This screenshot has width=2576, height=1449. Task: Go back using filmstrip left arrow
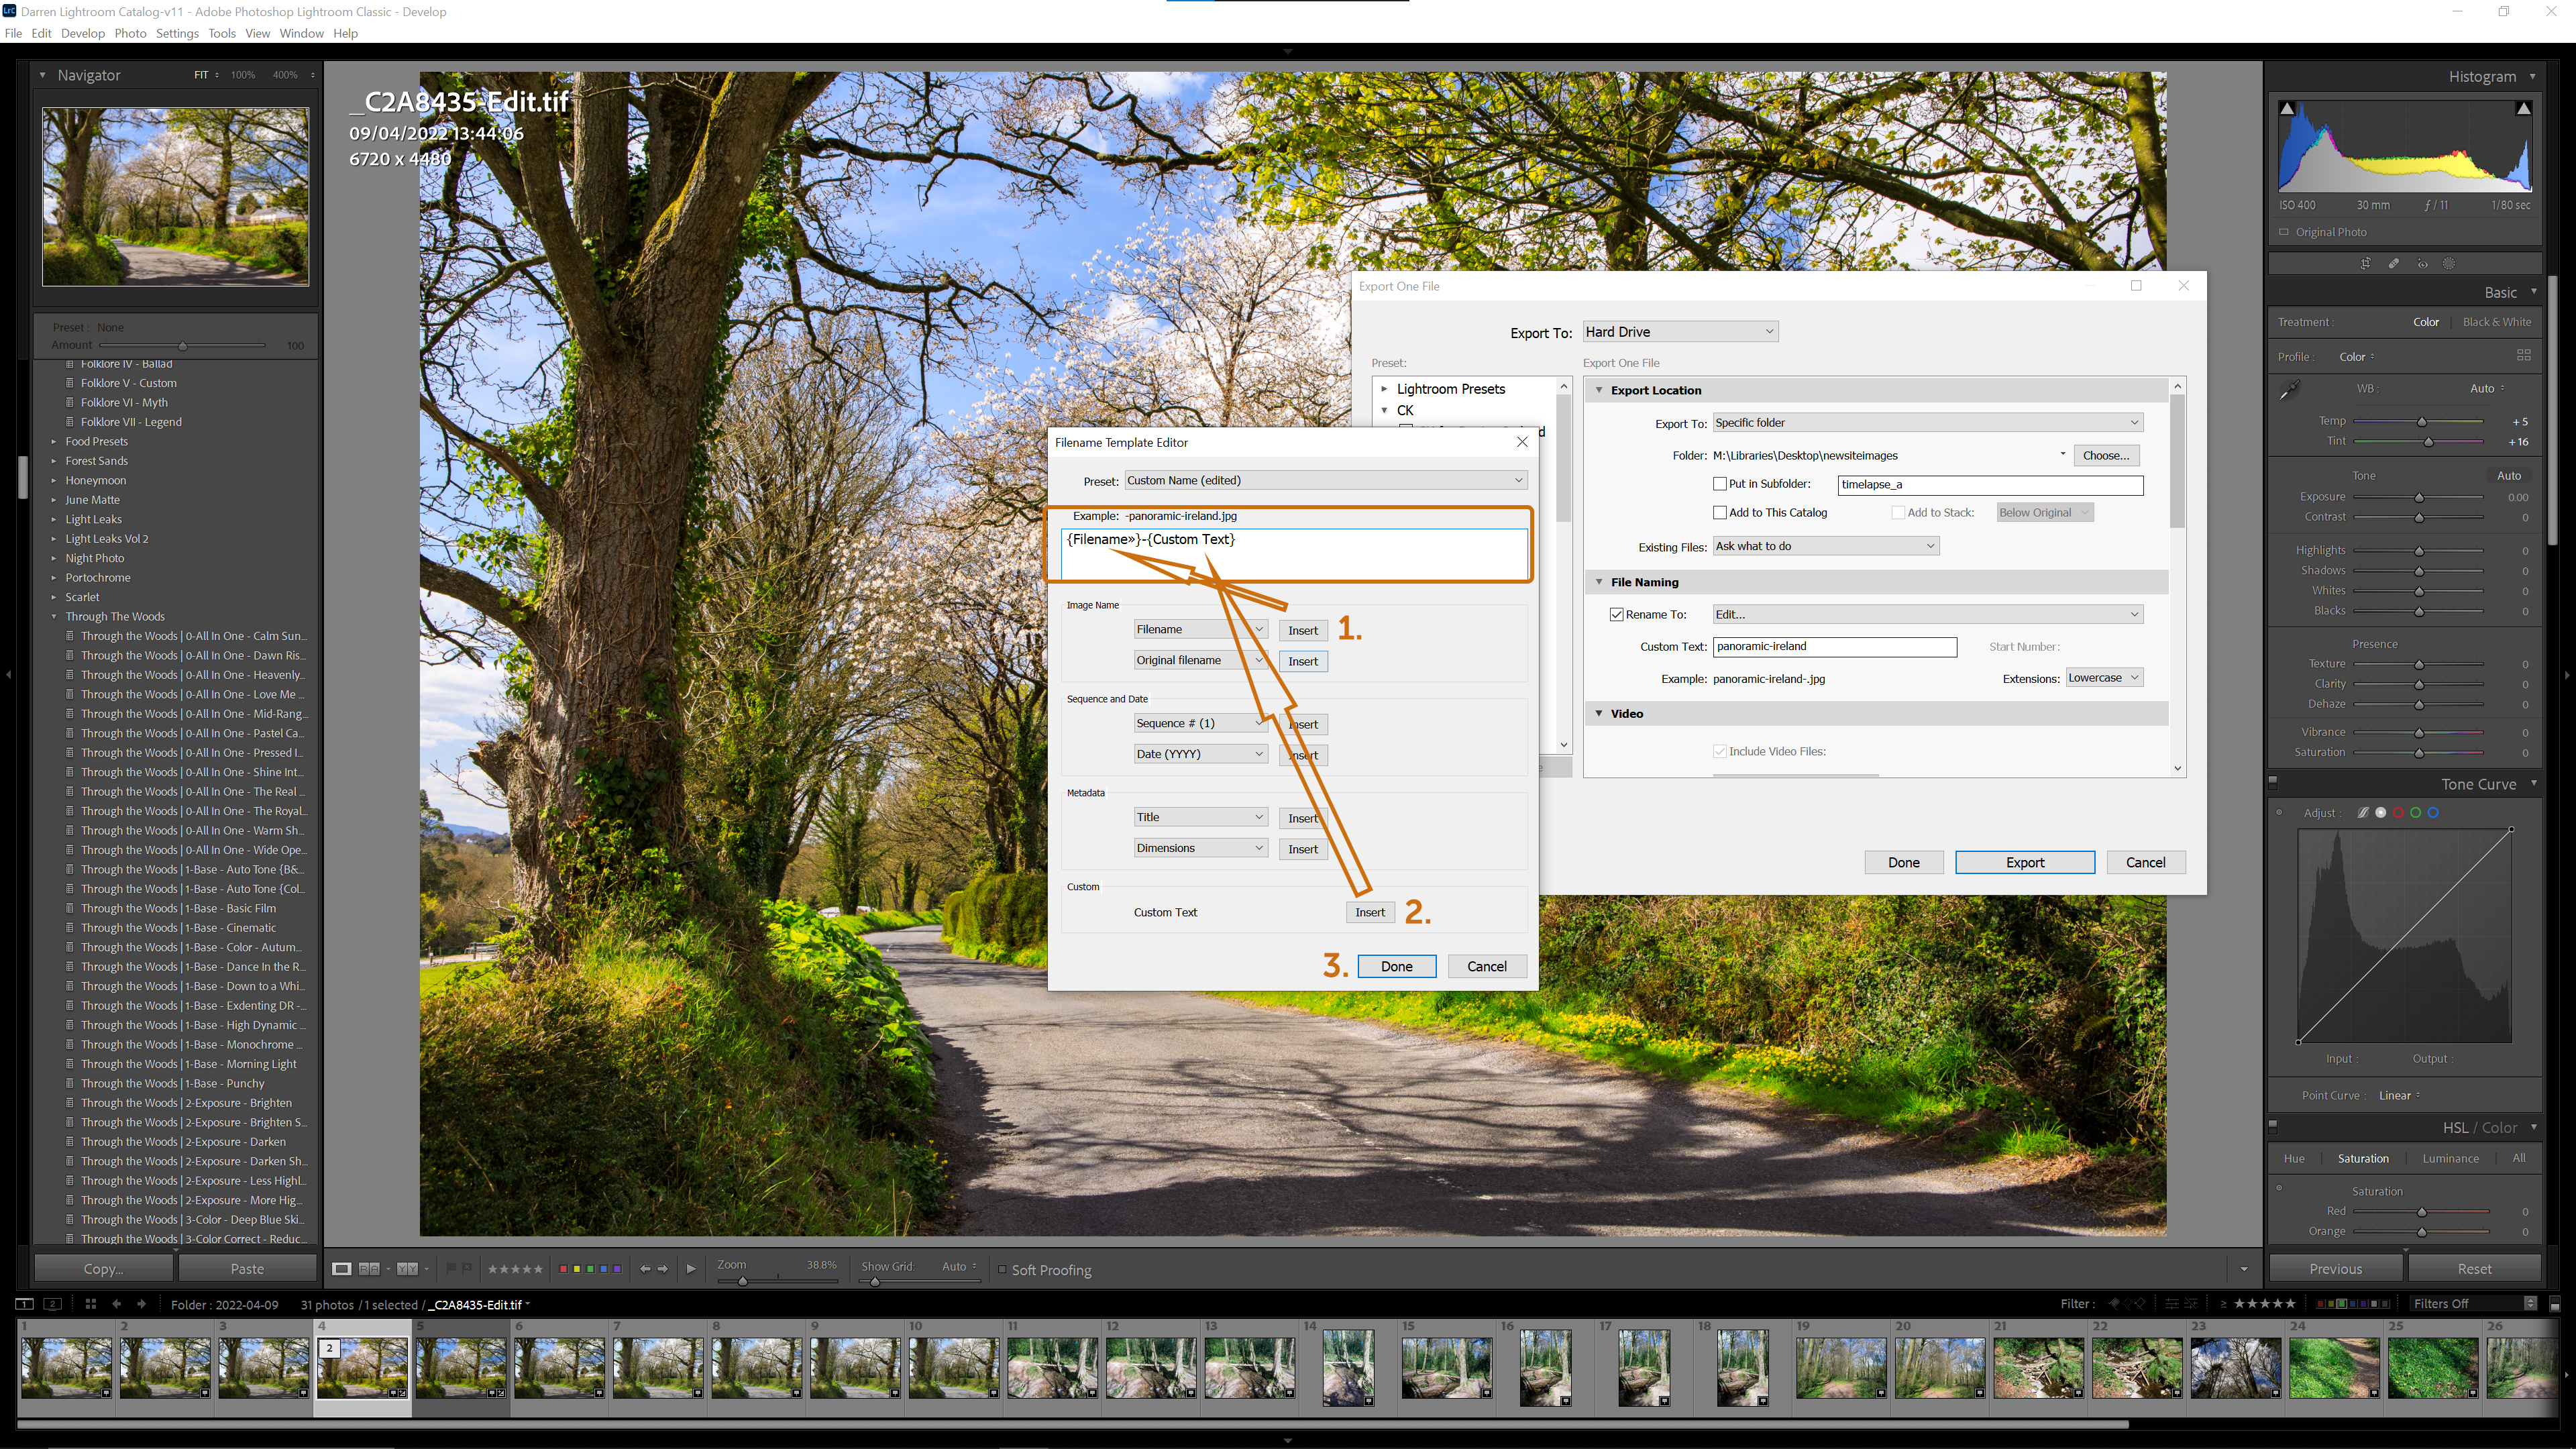[117, 1304]
